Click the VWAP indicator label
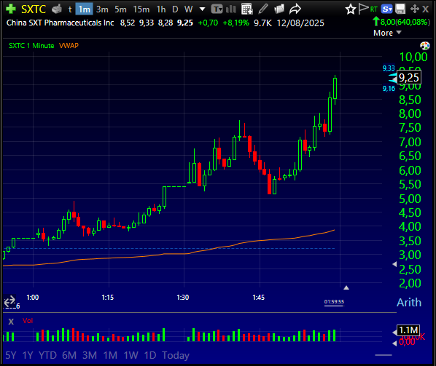 pyautogui.click(x=69, y=46)
